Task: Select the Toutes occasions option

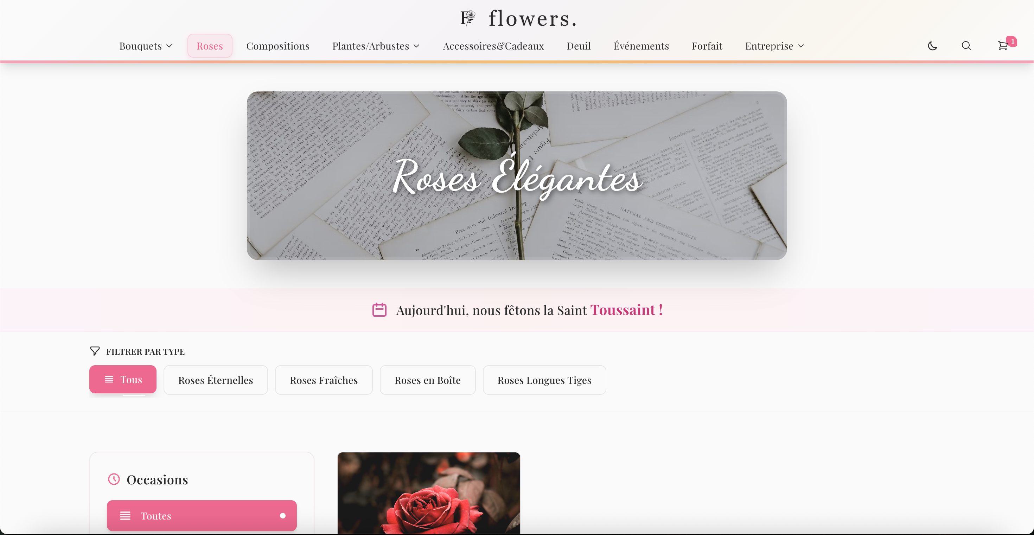Action: point(202,516)
